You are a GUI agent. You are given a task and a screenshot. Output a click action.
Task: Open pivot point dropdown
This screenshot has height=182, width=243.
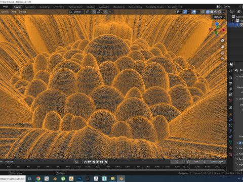(x=88, y=12)
